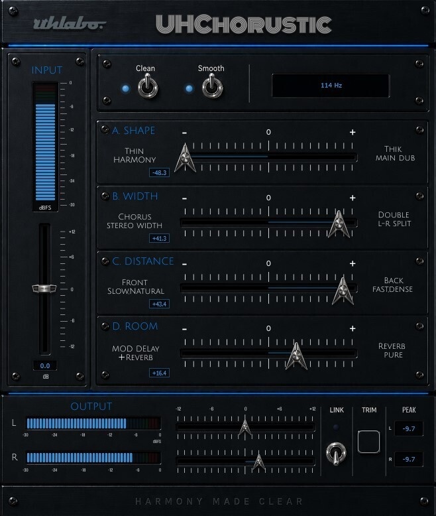Image resolution: width=436 pixels, height=516 pixels.
Task: Click the +16.4 room value box
Action: [159, 373]
